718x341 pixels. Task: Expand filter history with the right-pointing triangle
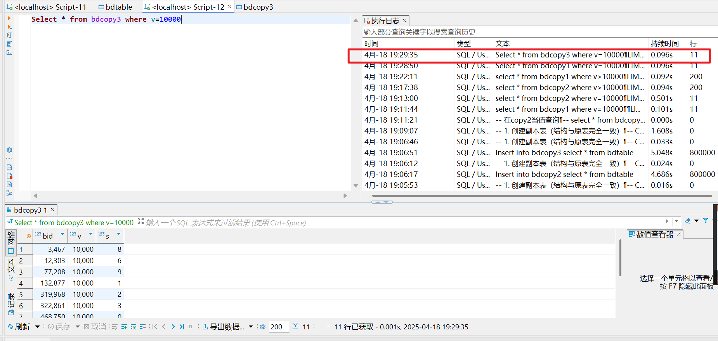667,221
